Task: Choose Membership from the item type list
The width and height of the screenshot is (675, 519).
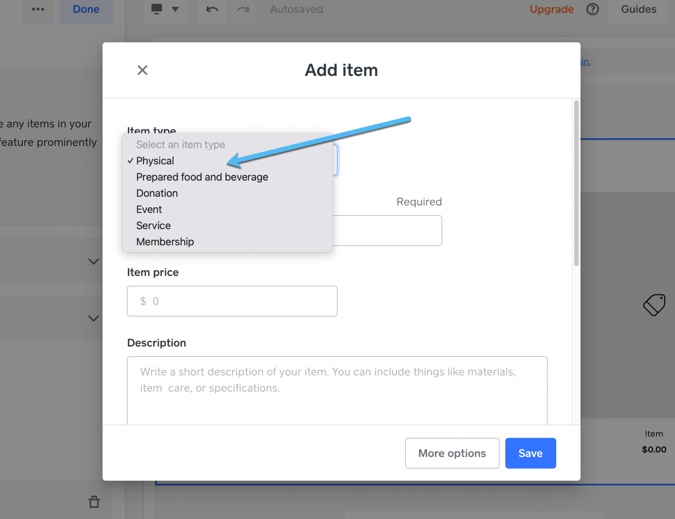Action: (165, 241)
